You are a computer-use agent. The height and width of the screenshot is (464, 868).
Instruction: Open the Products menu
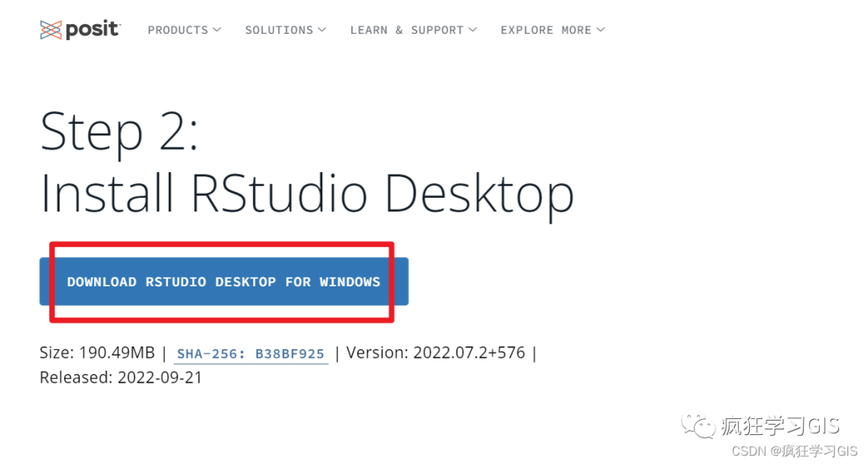tap(184, 30)
